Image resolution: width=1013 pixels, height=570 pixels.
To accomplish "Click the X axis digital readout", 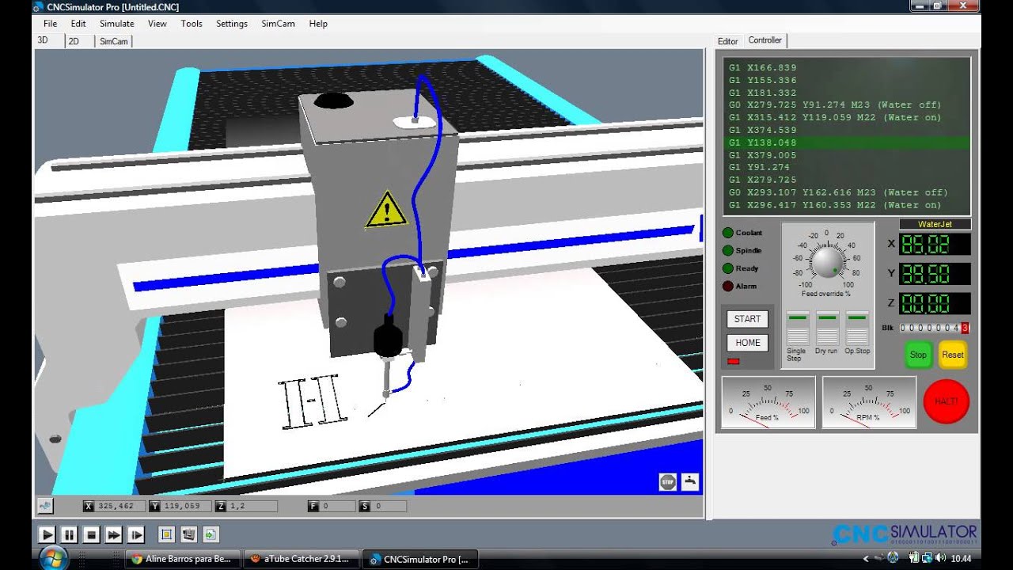I will pos(935,244).
